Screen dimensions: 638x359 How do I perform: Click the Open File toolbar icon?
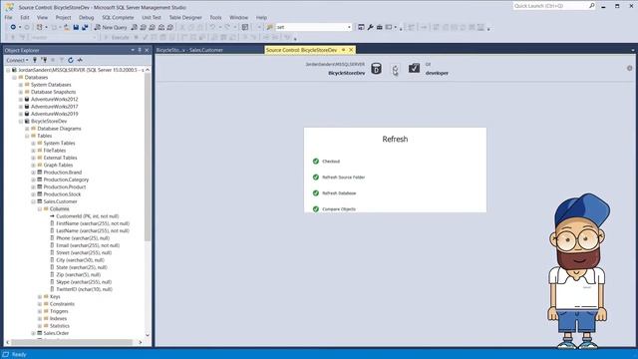coord(67,27)
